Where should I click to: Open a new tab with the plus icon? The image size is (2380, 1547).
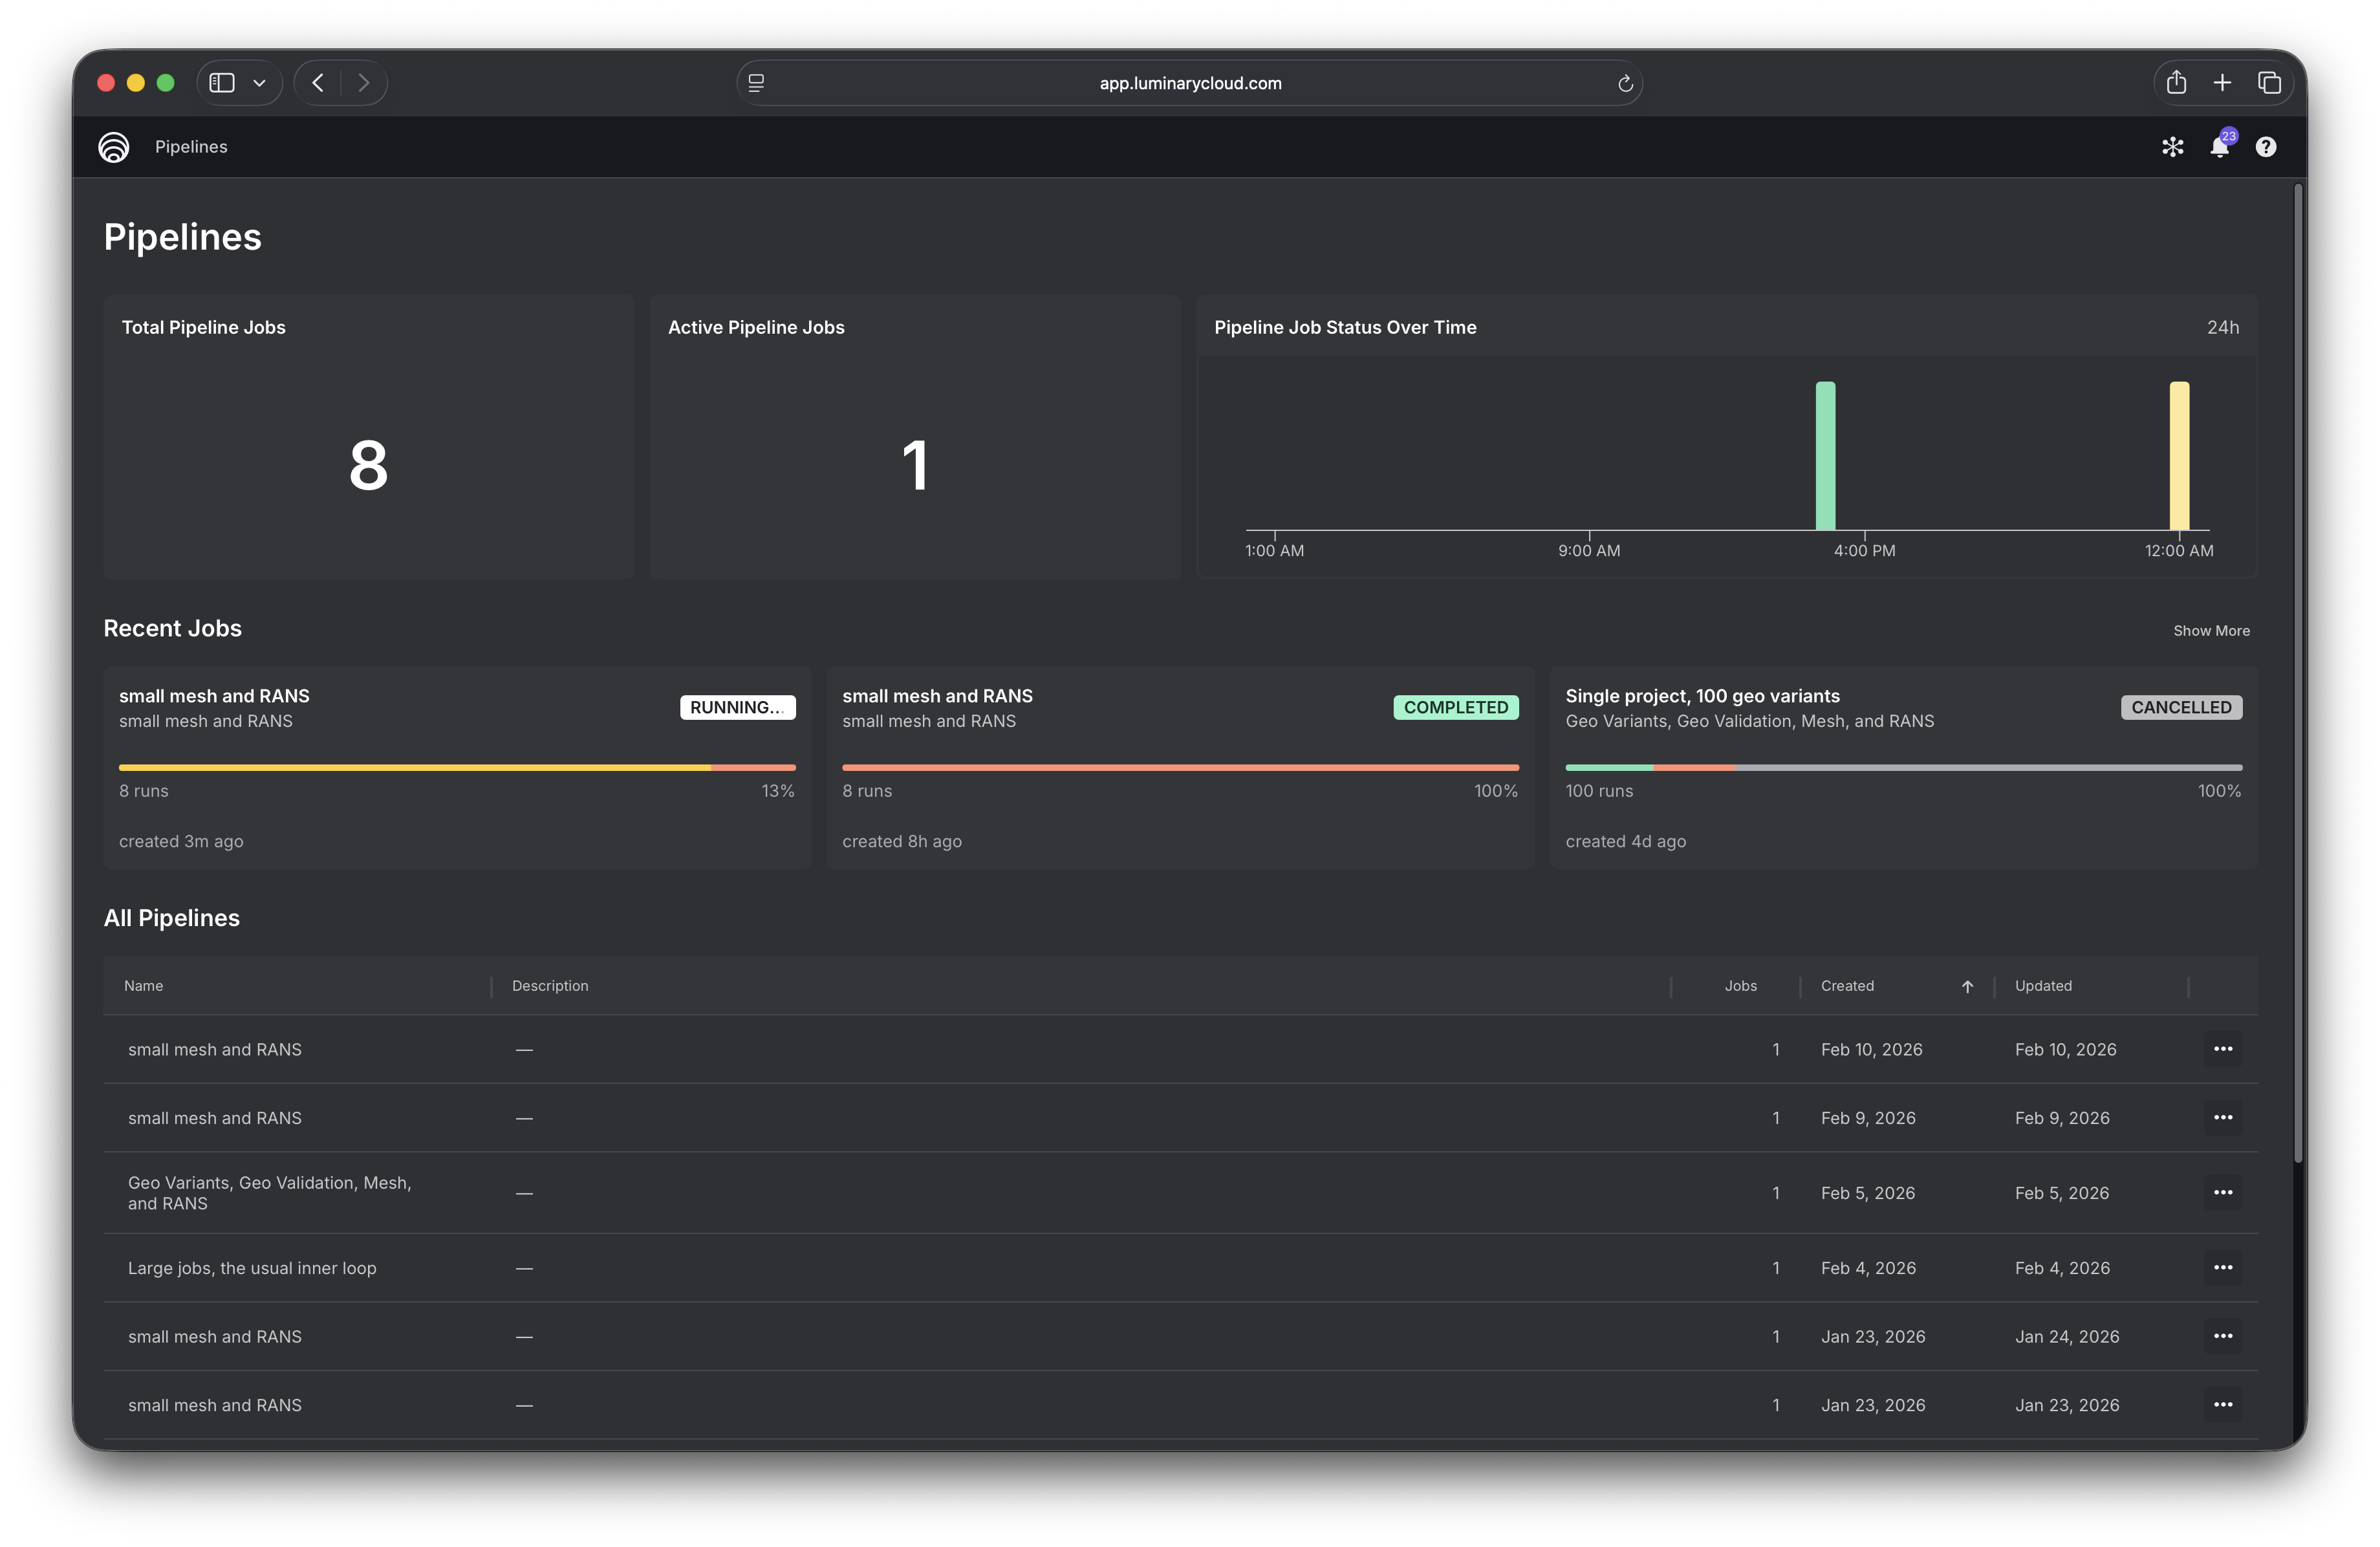[2222, 82]
